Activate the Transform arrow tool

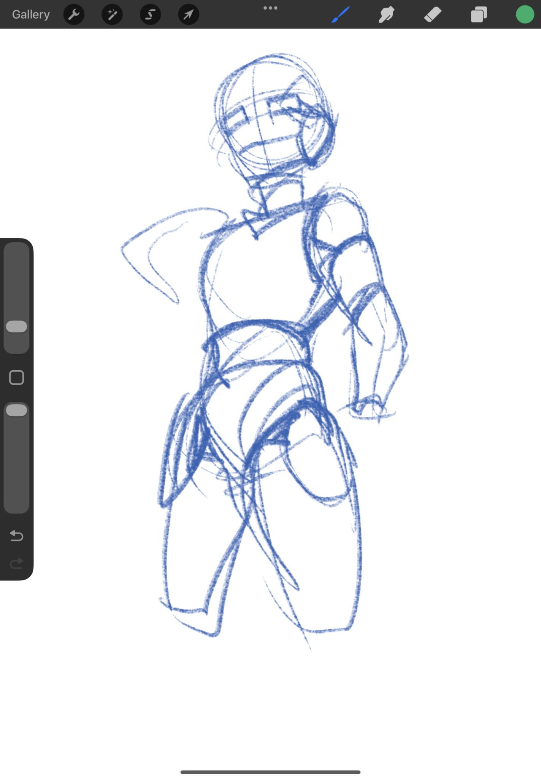coord(189,14)
